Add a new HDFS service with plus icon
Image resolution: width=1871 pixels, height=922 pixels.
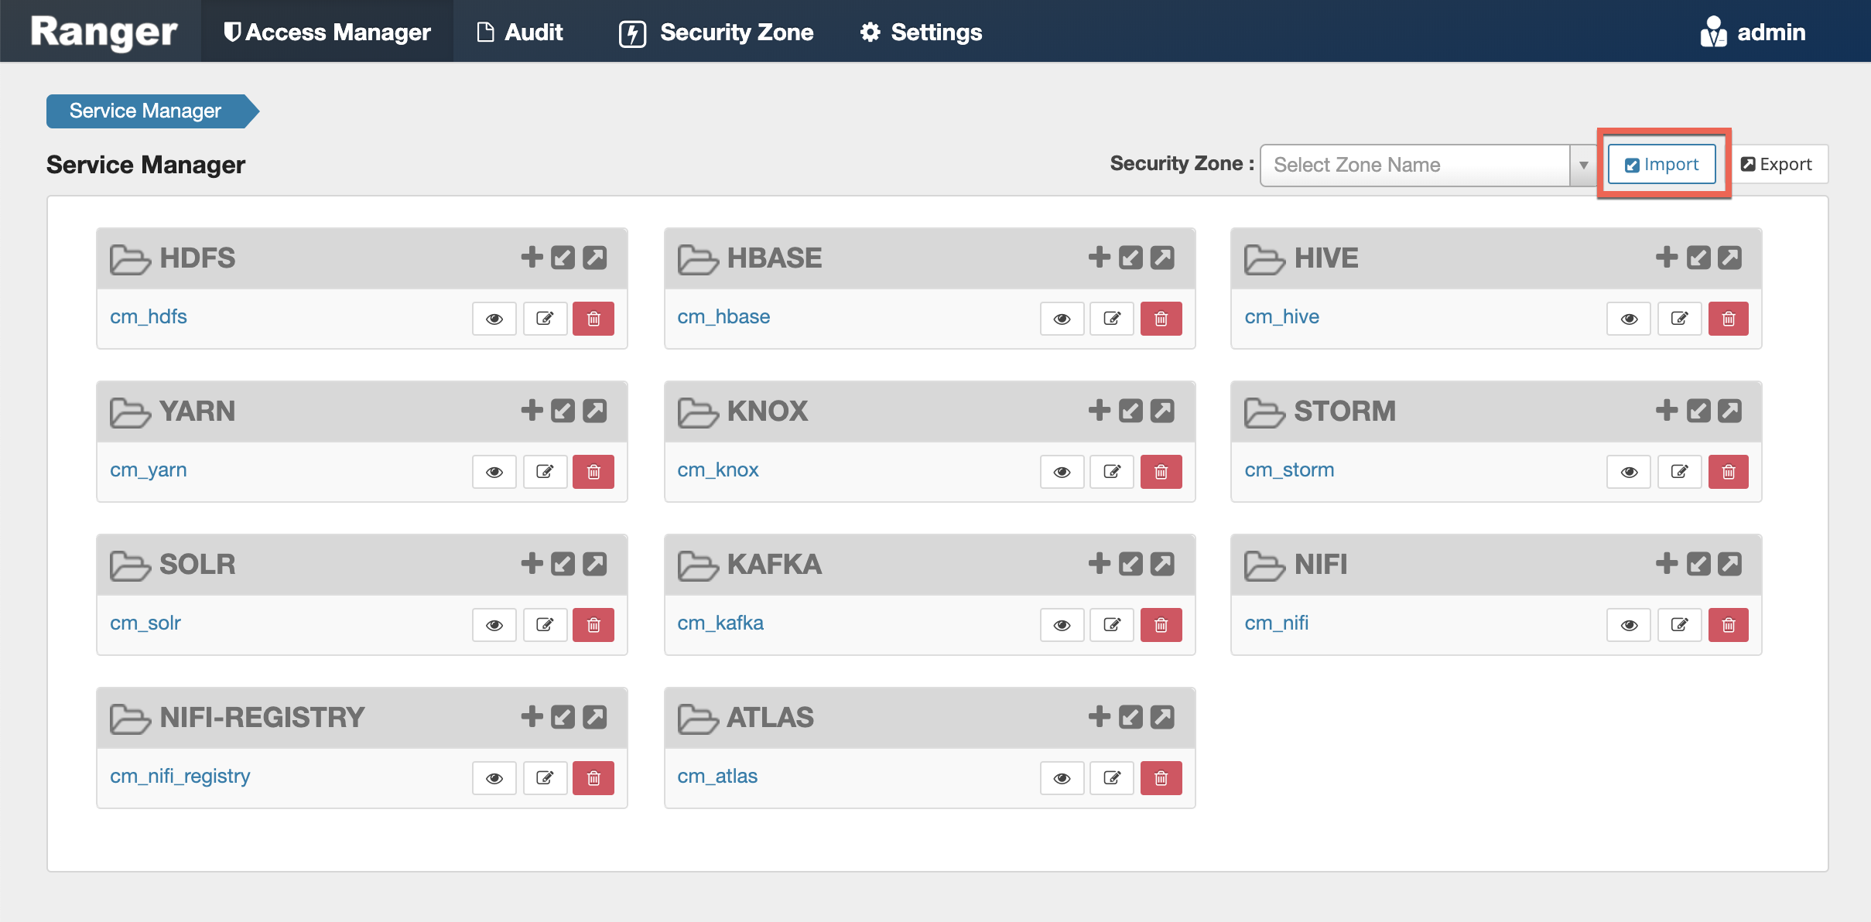click(x=532, y=257)
